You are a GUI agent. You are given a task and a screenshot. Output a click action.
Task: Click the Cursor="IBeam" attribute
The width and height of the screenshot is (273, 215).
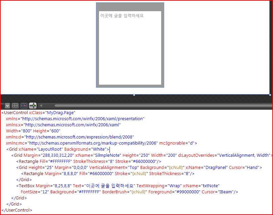coord(218,192)
